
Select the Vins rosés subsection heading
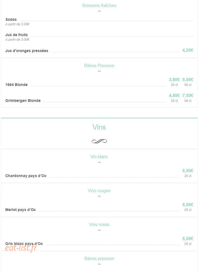pos(99,224)
